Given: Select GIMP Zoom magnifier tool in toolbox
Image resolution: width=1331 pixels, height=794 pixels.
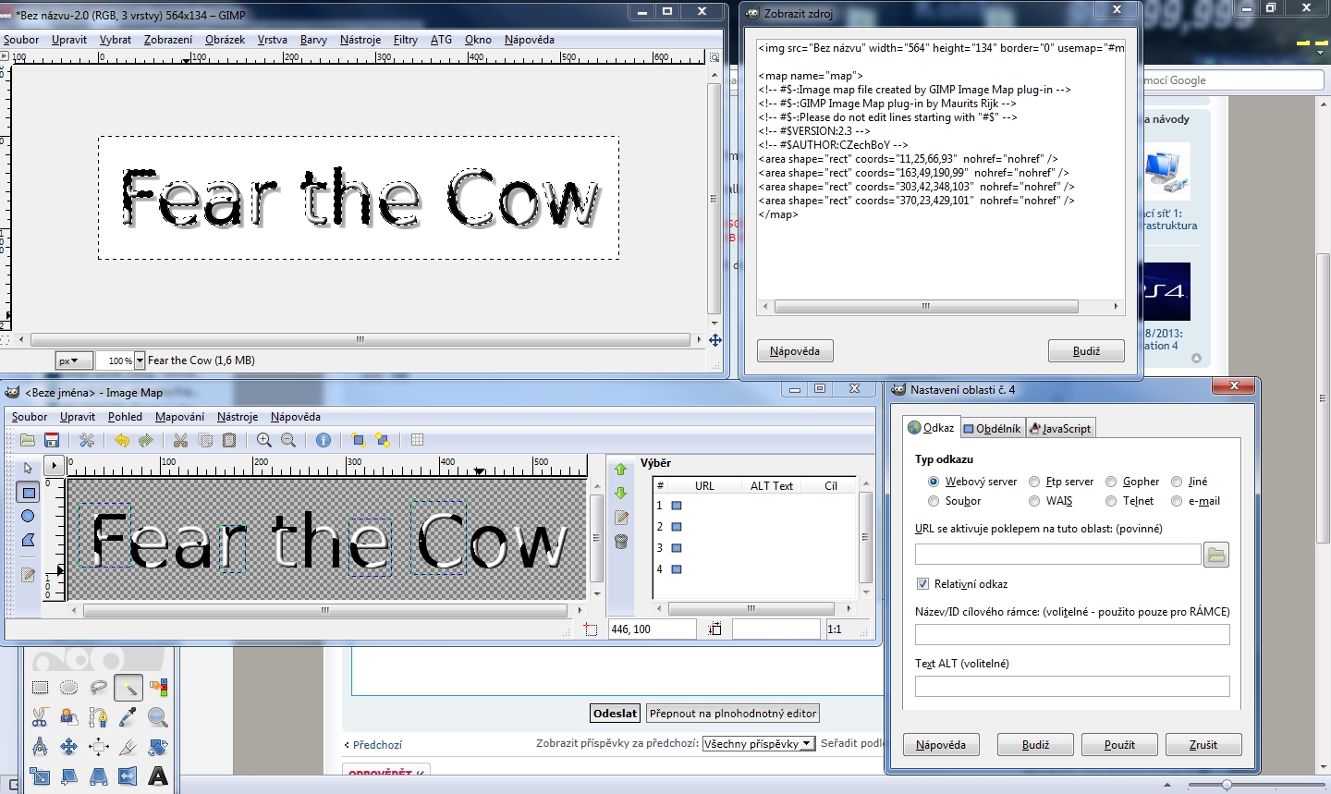Looking at the screenshot, I should coord(158,717).
